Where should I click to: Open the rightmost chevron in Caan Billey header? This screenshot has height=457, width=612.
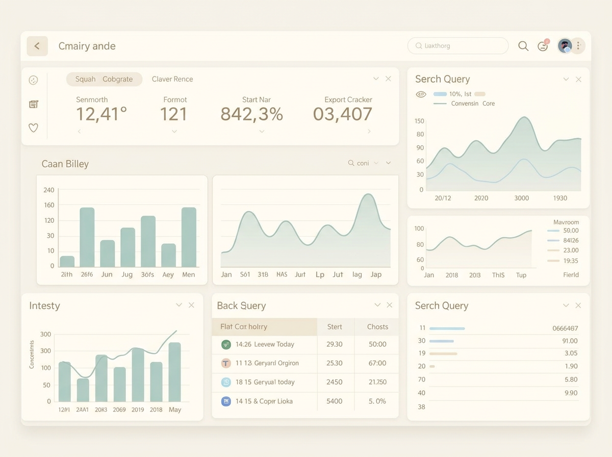[388, 163]
